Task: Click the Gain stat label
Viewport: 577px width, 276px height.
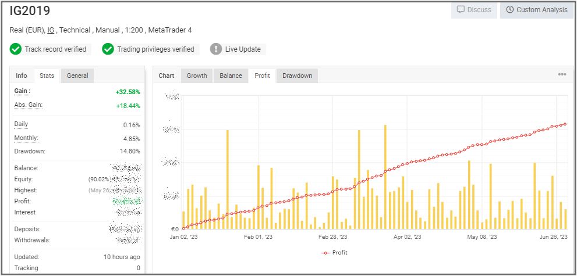Action: pyautogui.click(x=22, y=91)
